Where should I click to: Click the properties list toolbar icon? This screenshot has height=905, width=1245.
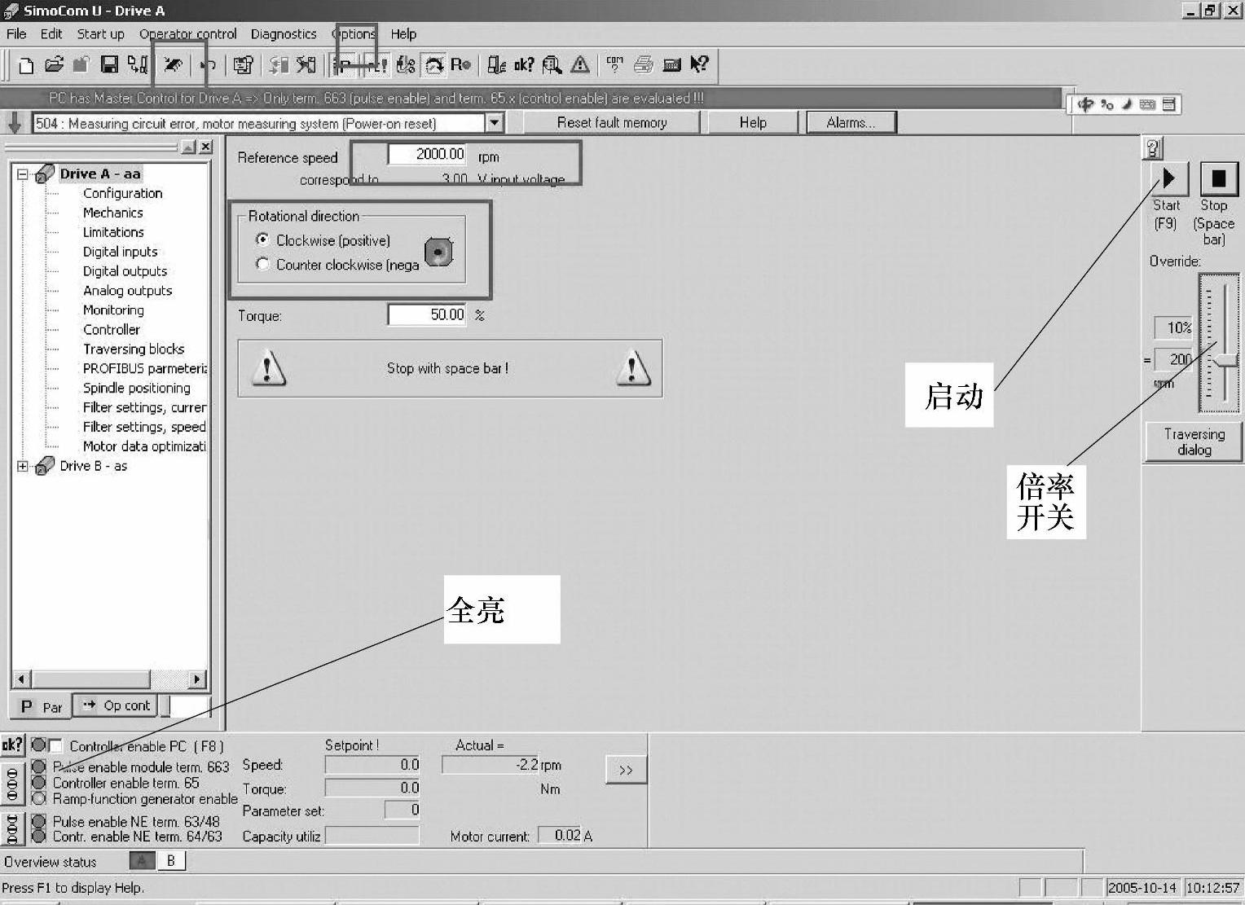point(243,64)
